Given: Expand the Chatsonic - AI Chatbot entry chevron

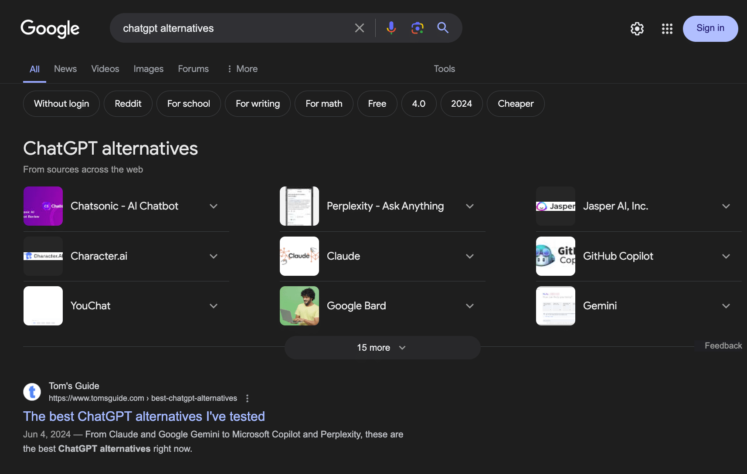Looking at the screenshot, I should 214,206.
